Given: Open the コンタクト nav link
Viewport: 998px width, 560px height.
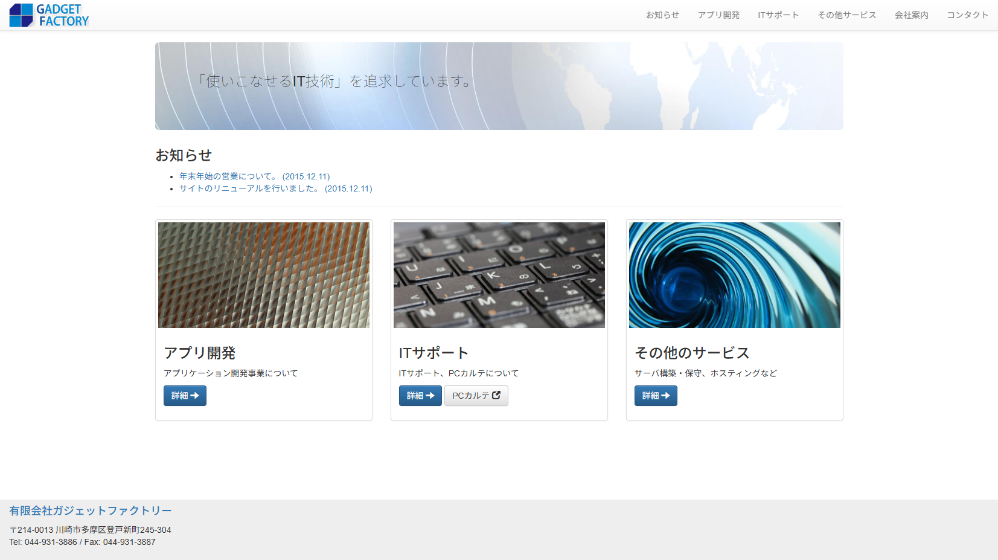Looking at the screenshot, I should [967, 15].
